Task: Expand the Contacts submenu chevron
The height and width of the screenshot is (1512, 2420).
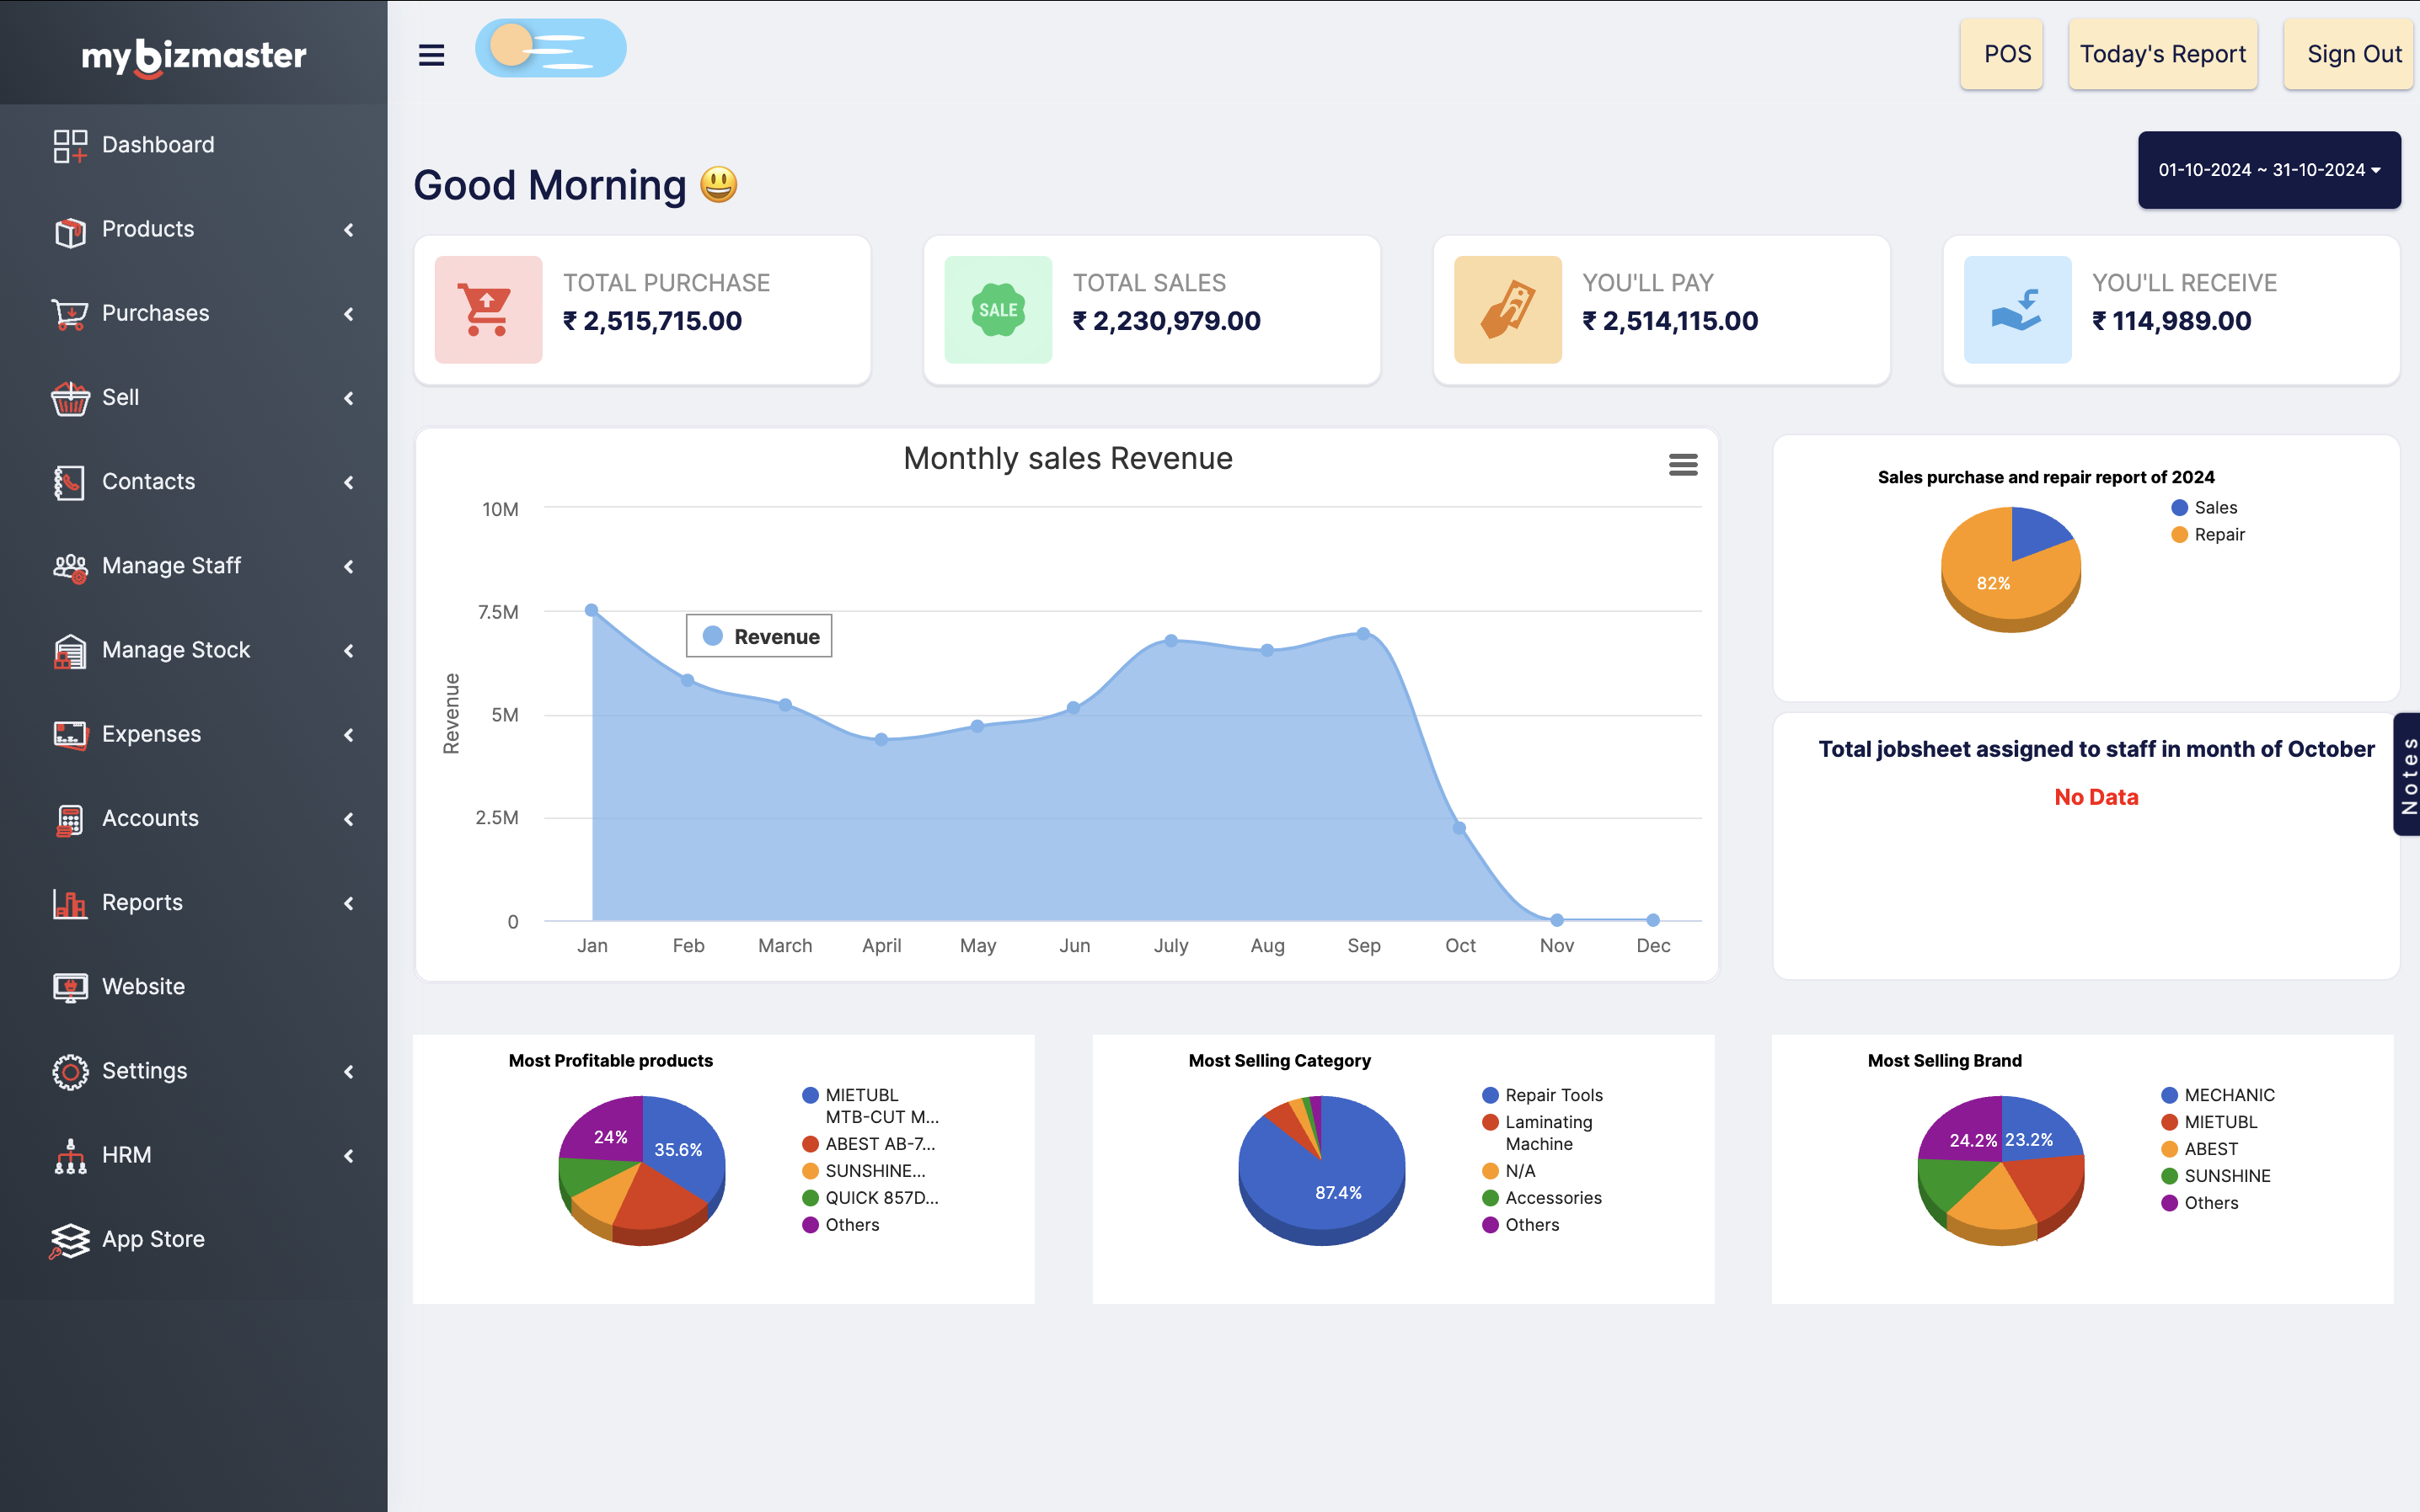Action: coord(348,482)
